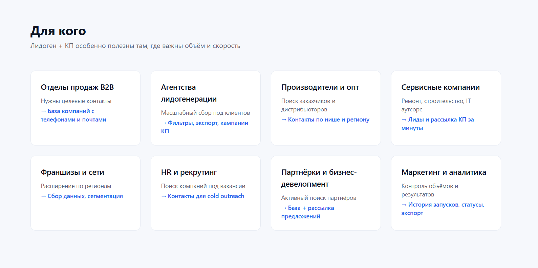Click the subtitle about Лидоген + КП
Viewport: 538px width, 268px height.
click(x=135, y=46)
